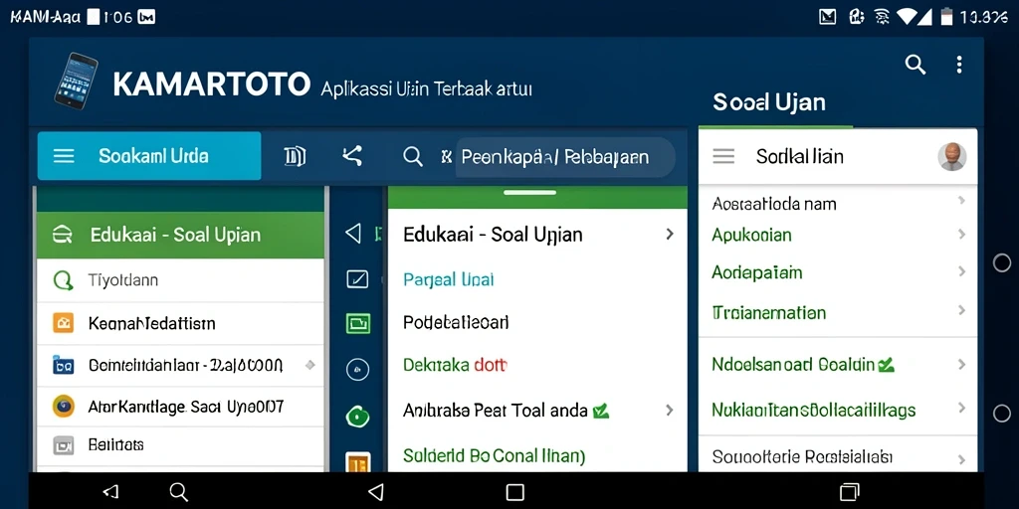Click the orange icon at bottom of middle strip
Screen dimensions: 1019x509
pyautogui.click(x=357, y=462)
